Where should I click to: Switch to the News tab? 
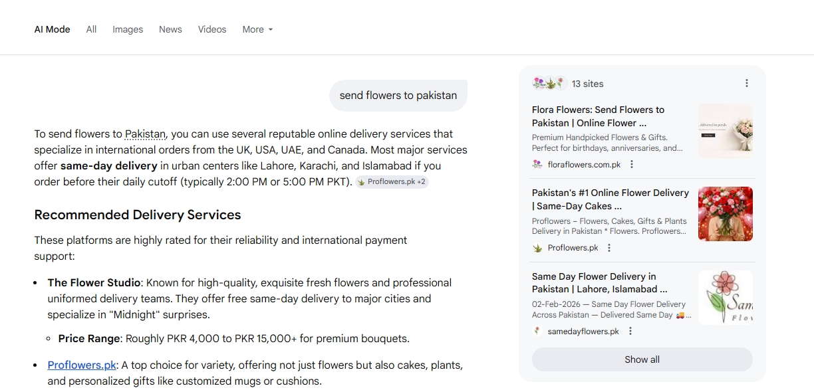pyautogui.click(x=170, y=29)
